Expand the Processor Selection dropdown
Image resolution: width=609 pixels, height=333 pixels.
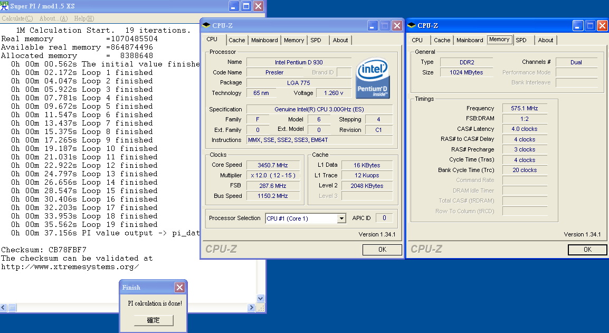[x=341, y=218]
